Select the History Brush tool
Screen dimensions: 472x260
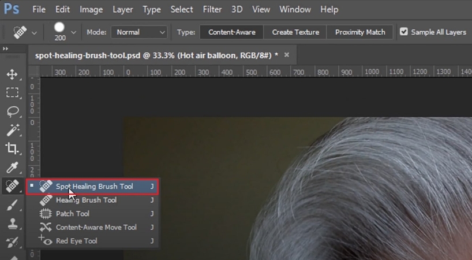(x=12, y=243)
